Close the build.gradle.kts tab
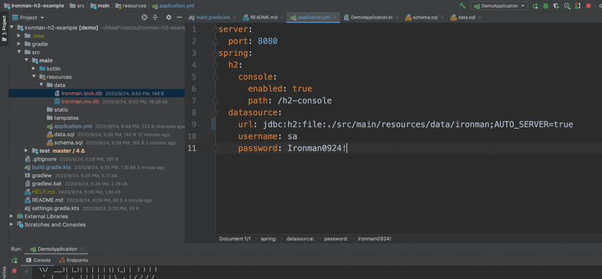The height and width of the screenshot is (279, 602). (234, 17)
